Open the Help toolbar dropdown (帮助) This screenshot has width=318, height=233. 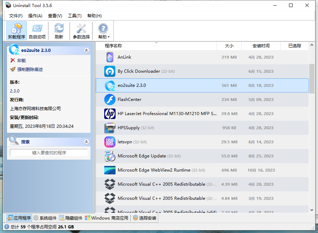(104, 31)
